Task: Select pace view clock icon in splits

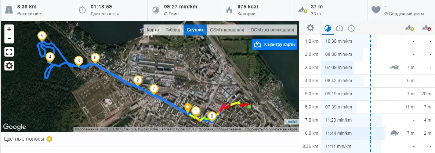Action: pyautogui.click(x=328, y=28)
